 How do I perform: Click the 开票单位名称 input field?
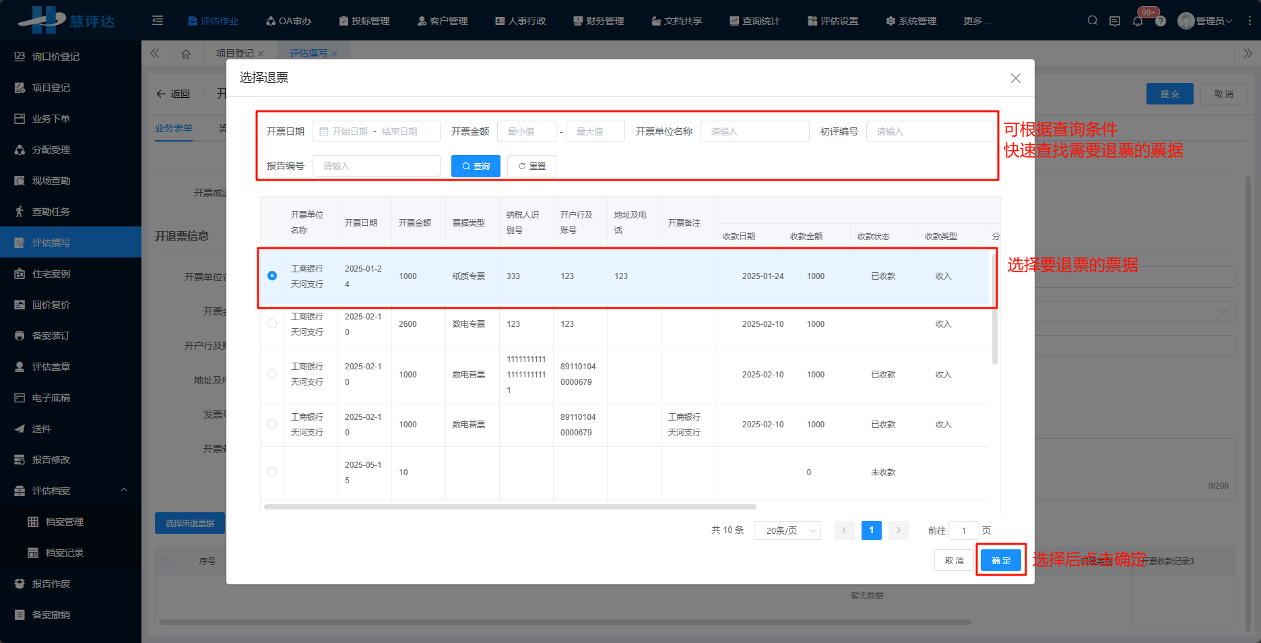(x=754, y=131)
